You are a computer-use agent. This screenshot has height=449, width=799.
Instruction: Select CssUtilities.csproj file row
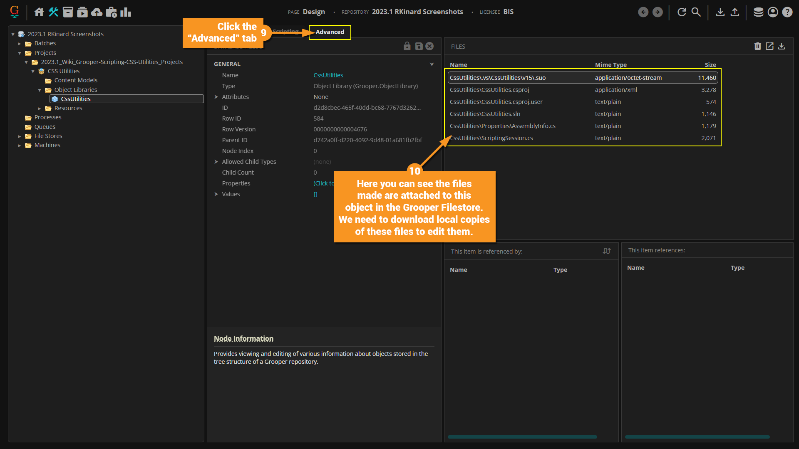tap(489, 90)
